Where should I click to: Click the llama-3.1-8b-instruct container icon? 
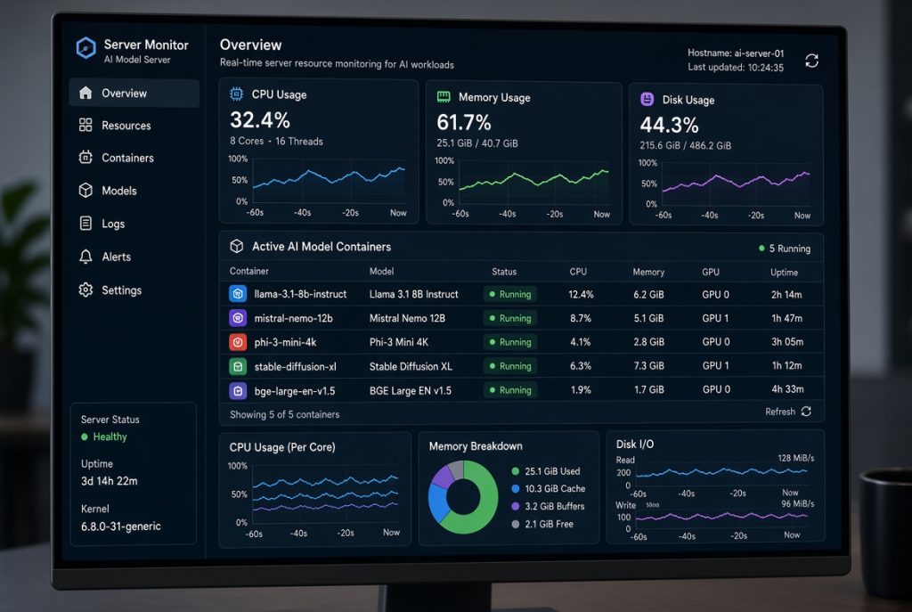238,294
